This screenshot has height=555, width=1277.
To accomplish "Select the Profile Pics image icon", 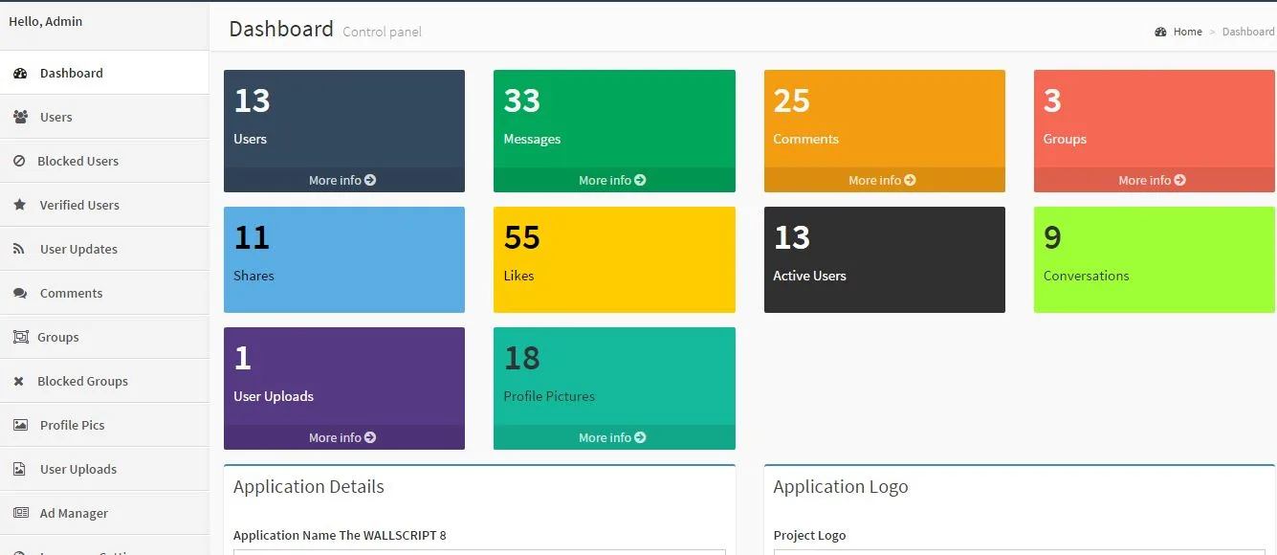I will pyautogui.click(x=21, y=425).
